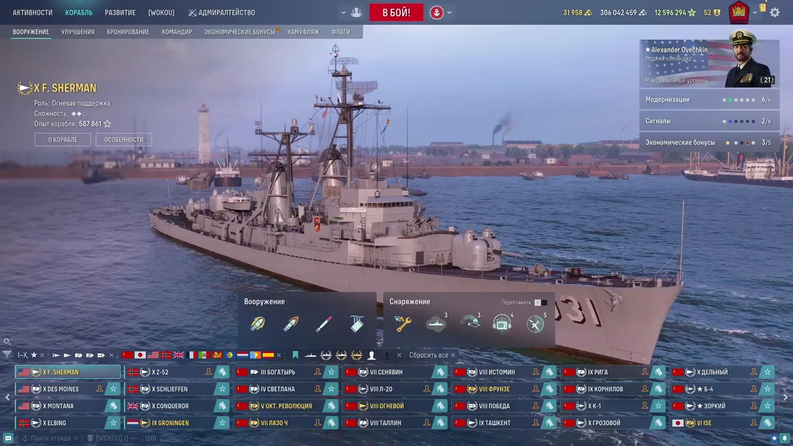
Task: Click feather icon on X Z-52 row
Action: 222,372
